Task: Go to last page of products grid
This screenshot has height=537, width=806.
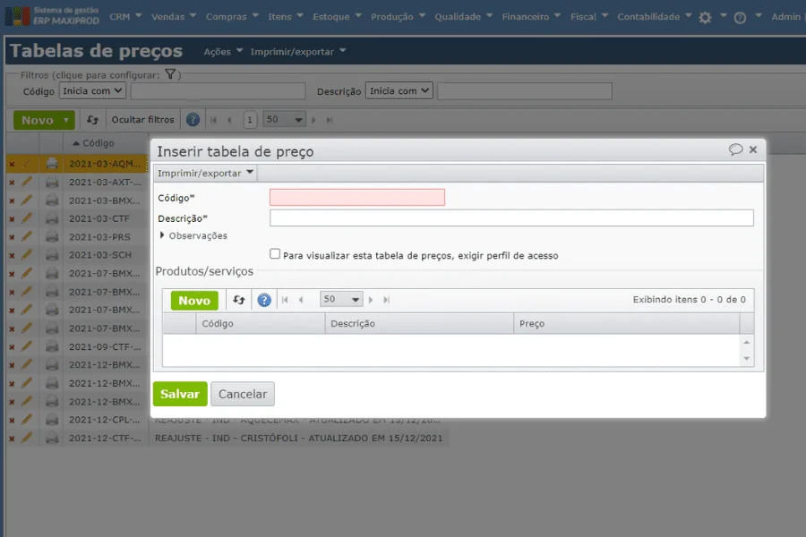Action: [x=387, y=300]
